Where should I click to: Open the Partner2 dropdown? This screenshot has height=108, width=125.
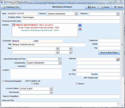[x=118, y=14]
